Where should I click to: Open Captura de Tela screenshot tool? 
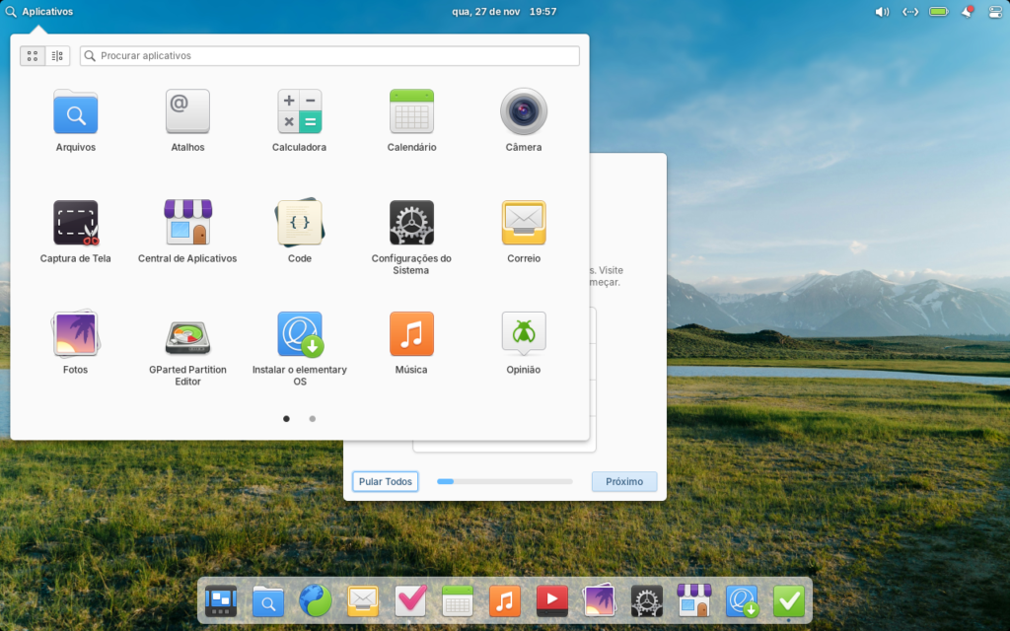click(x=75, y=233)
